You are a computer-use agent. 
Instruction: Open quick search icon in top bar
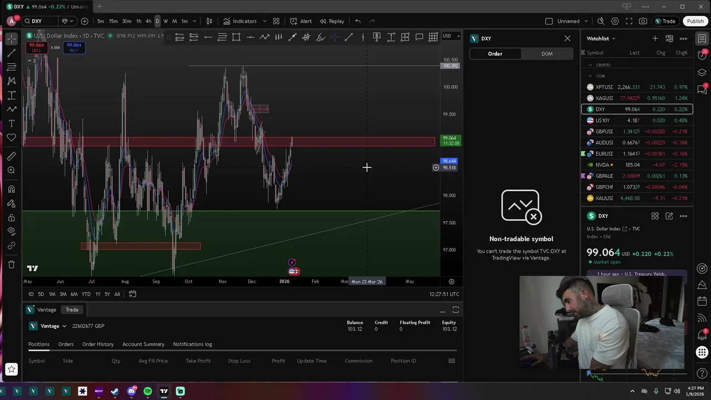coord(600,21)
